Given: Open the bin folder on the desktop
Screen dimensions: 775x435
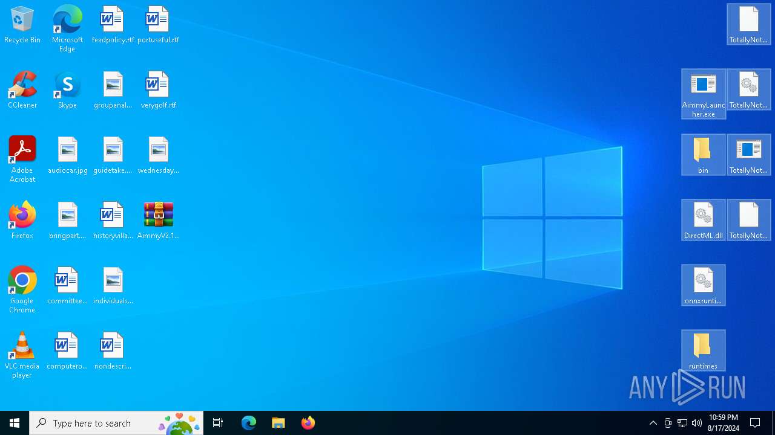Looking at the screenshot, I should pos(704,155).
